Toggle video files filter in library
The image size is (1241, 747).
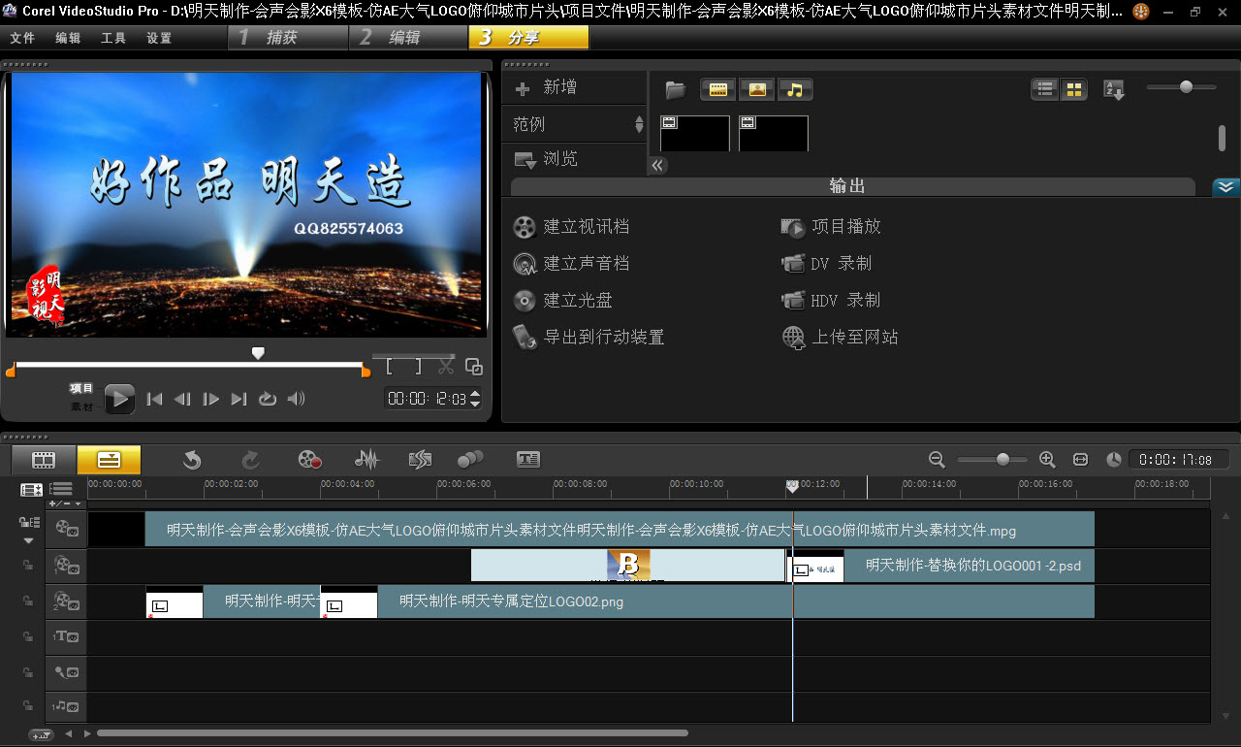(x=717, y=90)
